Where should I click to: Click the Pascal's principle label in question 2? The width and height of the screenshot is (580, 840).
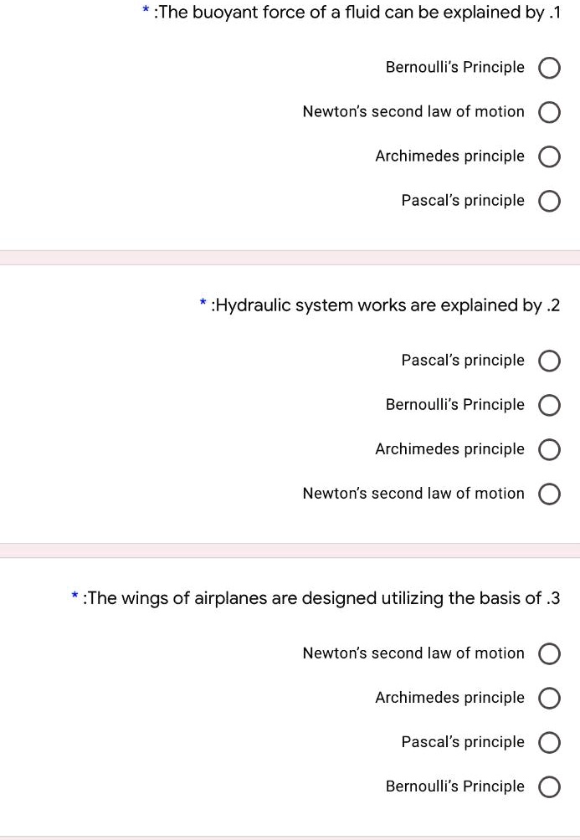(x=462, y=361)
